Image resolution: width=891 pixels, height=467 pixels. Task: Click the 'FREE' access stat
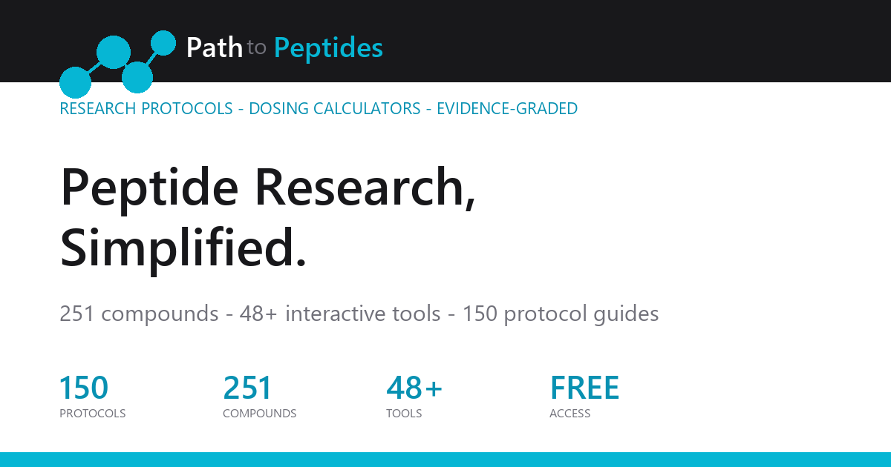pyautogui.click(x=584, y=388)
